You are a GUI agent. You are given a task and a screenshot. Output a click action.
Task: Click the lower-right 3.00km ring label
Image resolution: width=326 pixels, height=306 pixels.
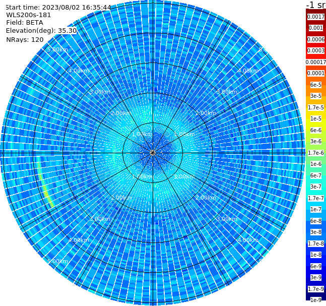(x=227, y=219)
